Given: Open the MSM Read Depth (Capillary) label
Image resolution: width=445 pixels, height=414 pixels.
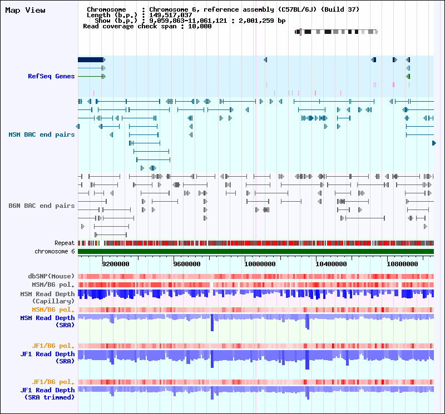Looking at the screenshot, I should pos(47,297).
